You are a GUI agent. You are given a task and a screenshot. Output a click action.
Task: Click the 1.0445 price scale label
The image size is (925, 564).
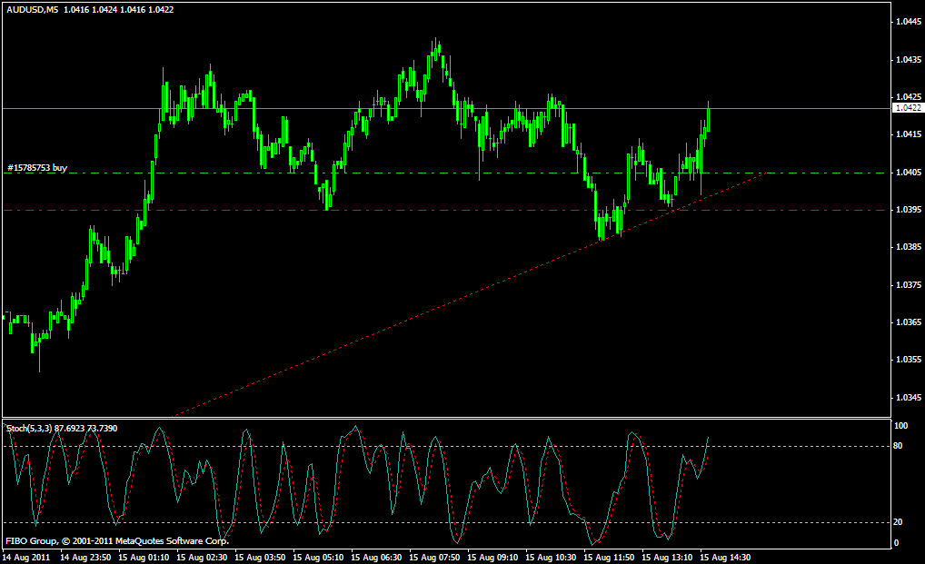(909, 22)
